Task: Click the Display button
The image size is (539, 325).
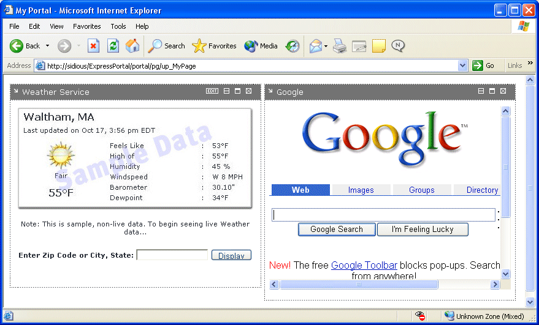Action: pyautogui.click(x=231, y=255)
